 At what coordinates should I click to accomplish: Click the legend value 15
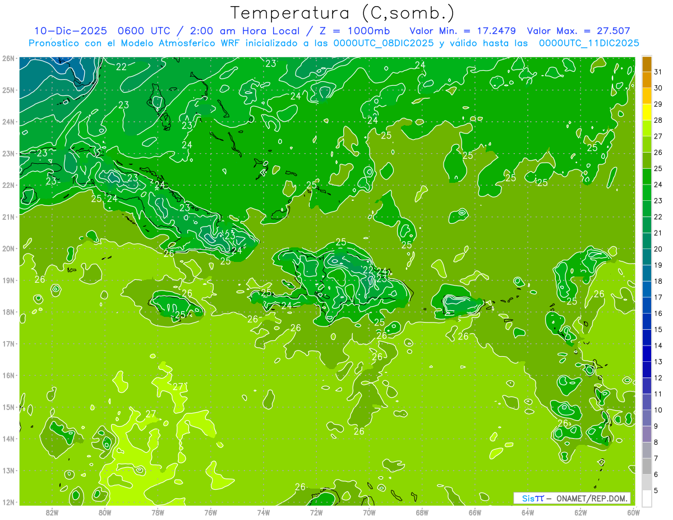[658, 330]
